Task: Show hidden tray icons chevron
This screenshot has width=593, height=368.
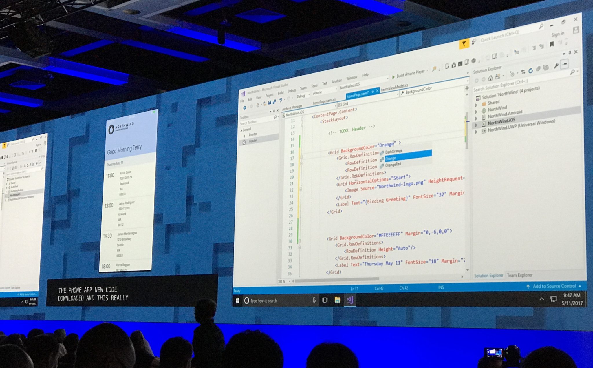Action: [541, 299]
